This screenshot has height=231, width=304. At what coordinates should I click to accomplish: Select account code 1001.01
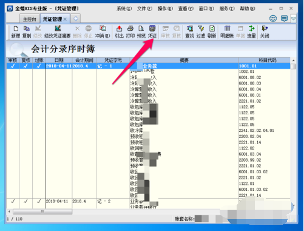click(248, 66)
